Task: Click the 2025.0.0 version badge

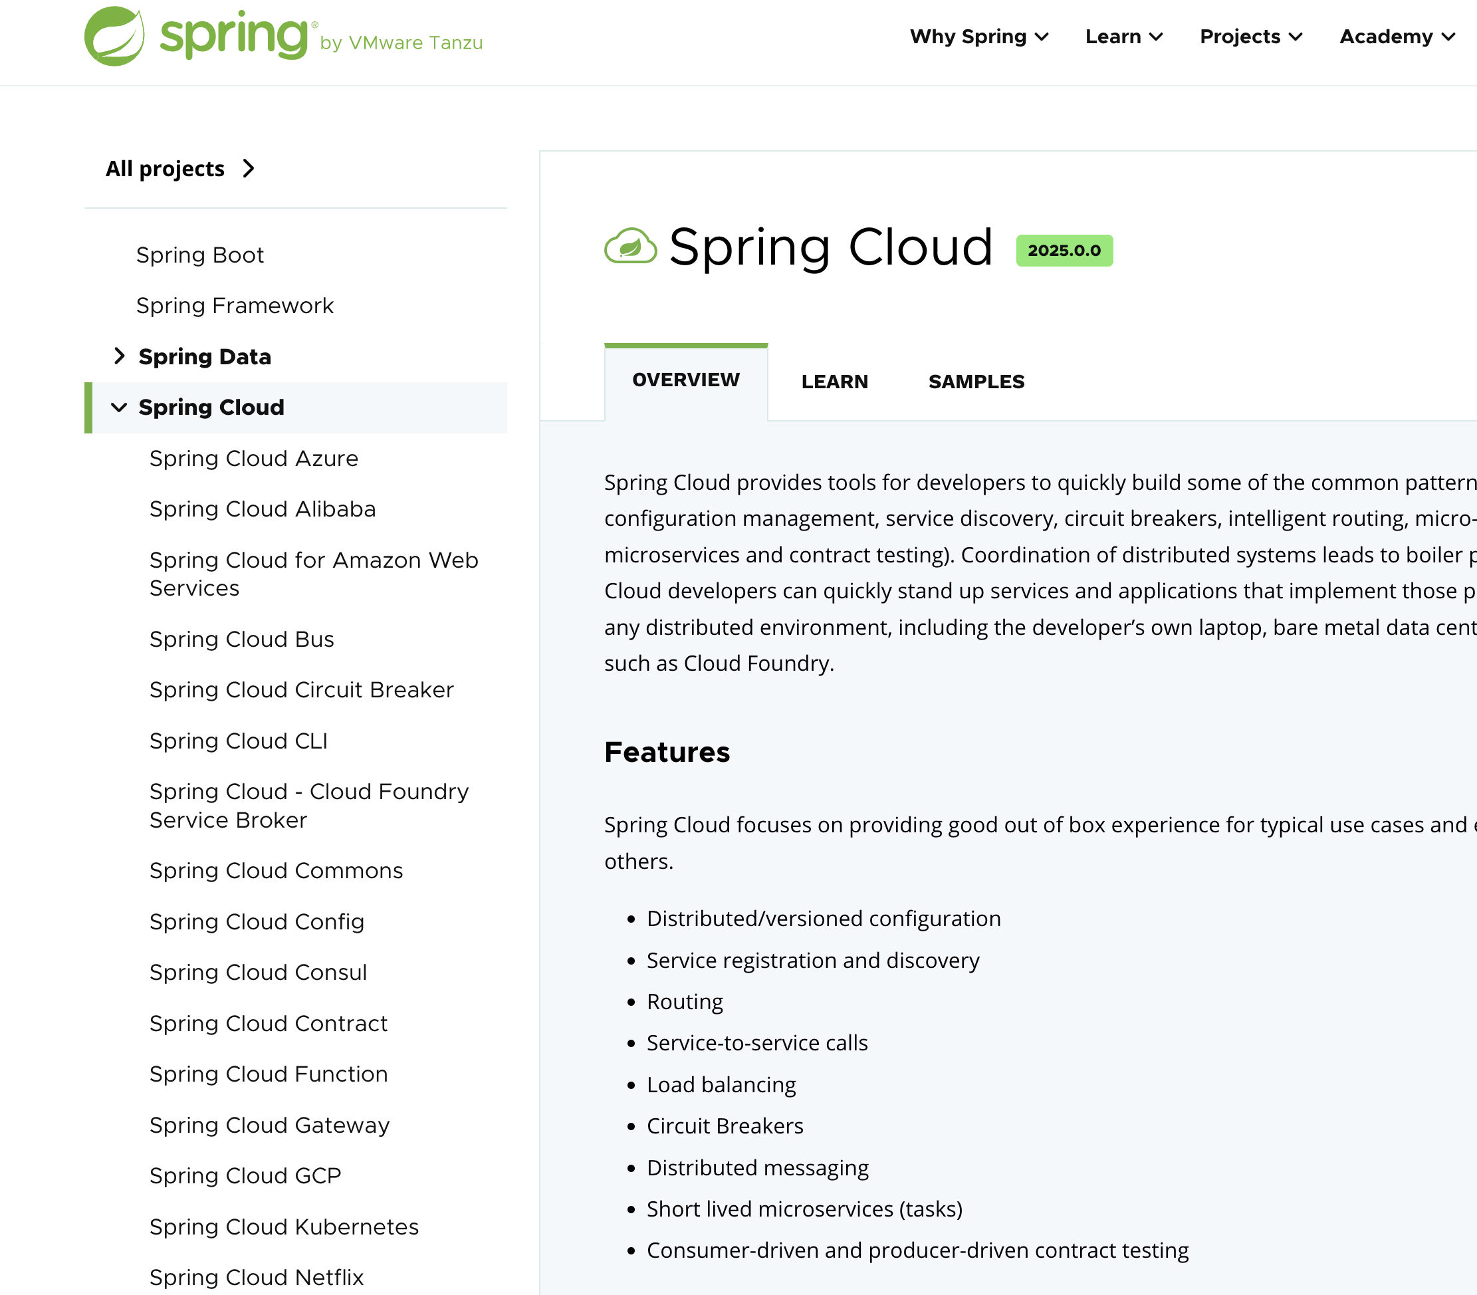Action: coord(1064,251)
